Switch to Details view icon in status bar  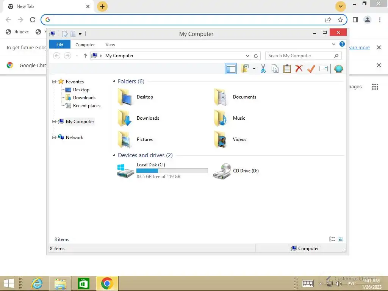[x=332, y=239]
